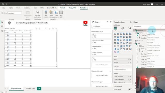Expand the Method 1 folder
Viewport: 165px width, 93px height.
(136, 33)
